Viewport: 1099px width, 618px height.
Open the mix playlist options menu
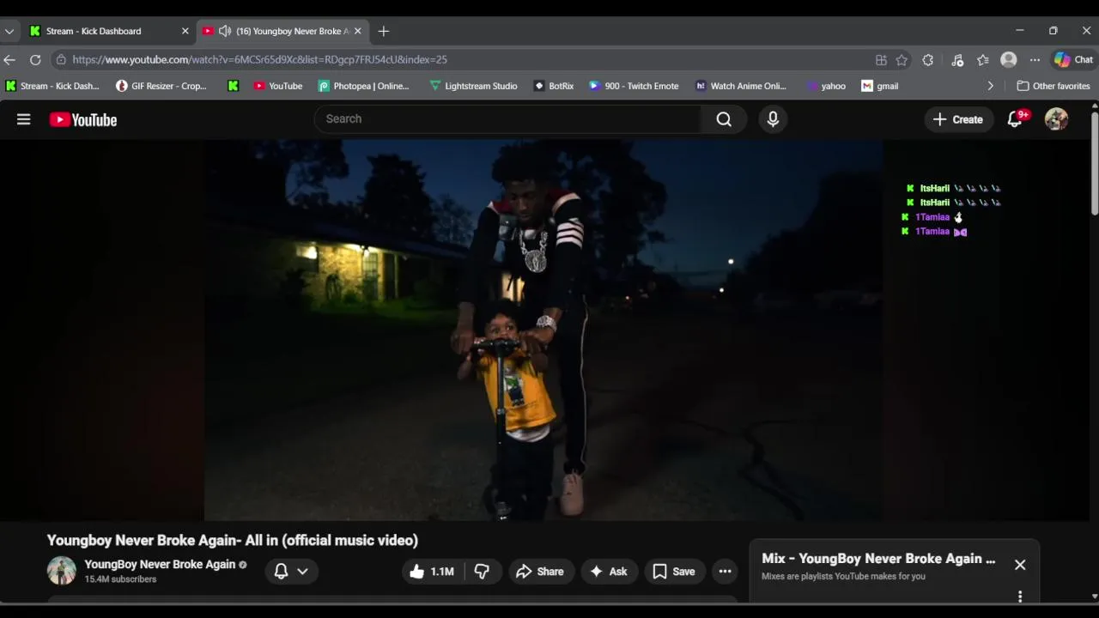(1020, 596)
